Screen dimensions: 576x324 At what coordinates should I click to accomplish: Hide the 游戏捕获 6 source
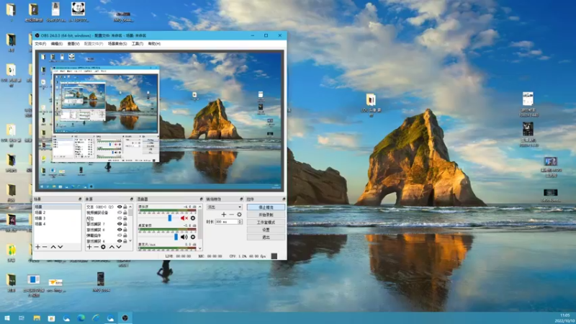click(120, 230)
